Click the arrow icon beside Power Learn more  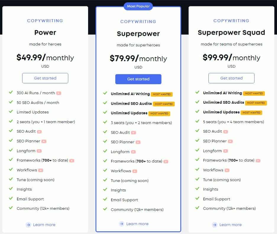coord(28,225)
